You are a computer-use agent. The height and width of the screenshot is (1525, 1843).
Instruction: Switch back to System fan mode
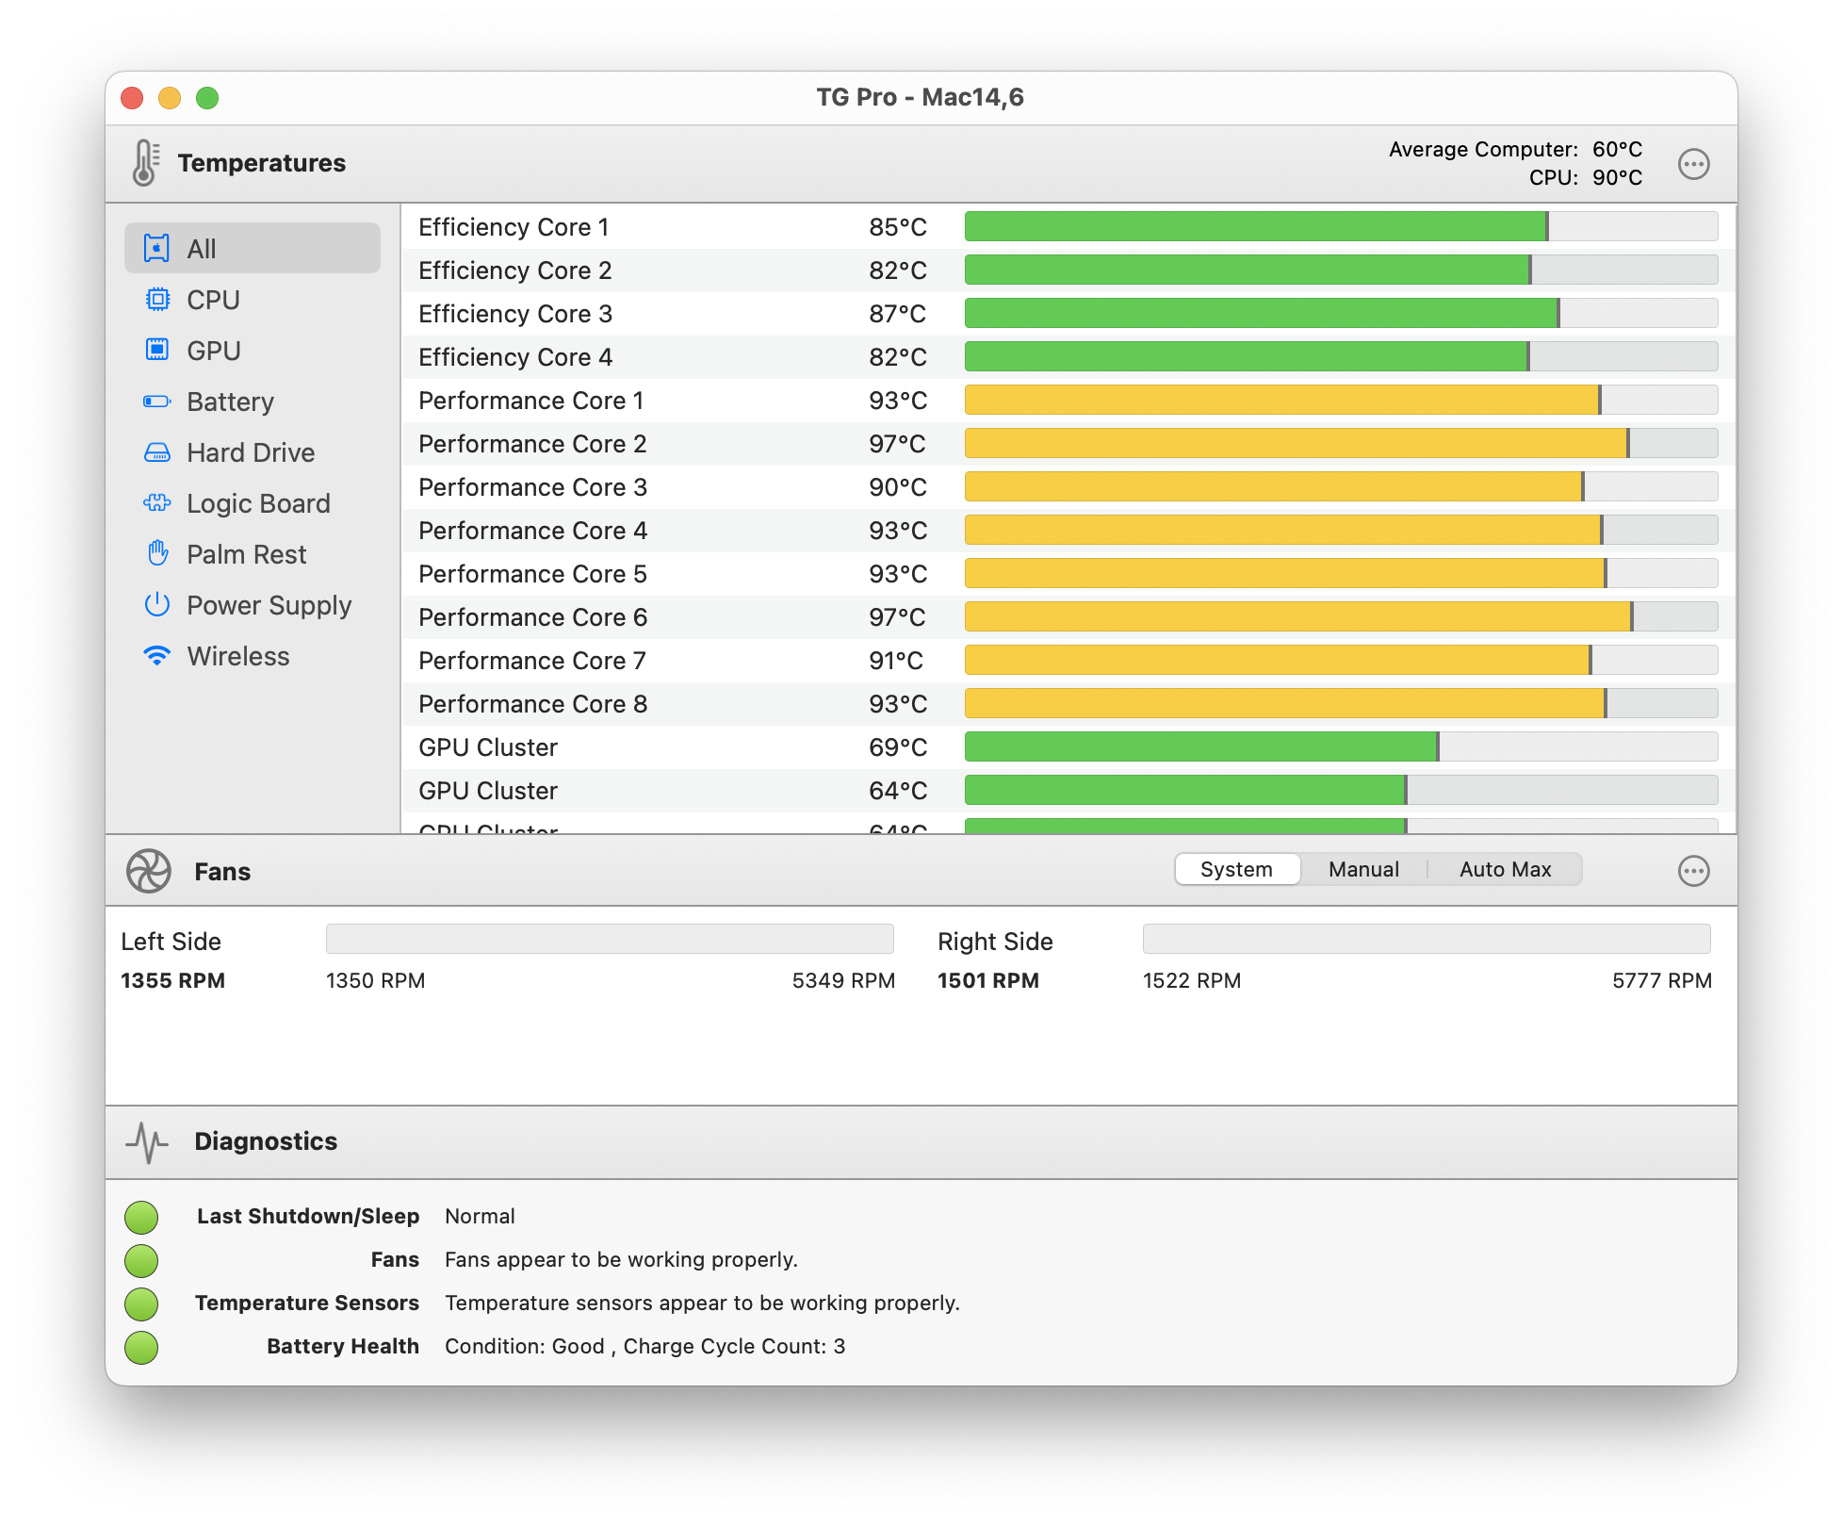click(1237, 869)
